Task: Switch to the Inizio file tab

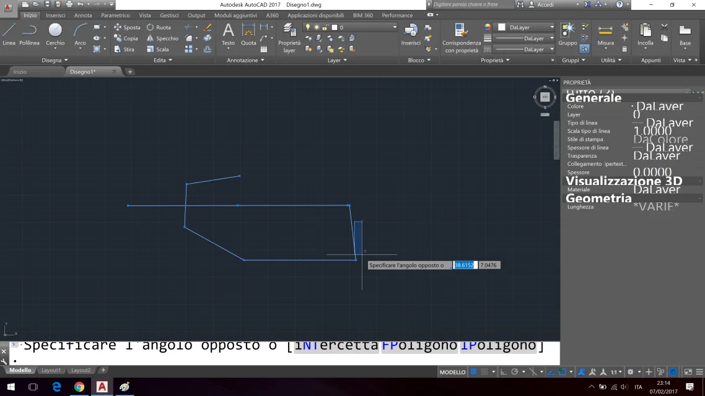Action: [x=20, y=72]
